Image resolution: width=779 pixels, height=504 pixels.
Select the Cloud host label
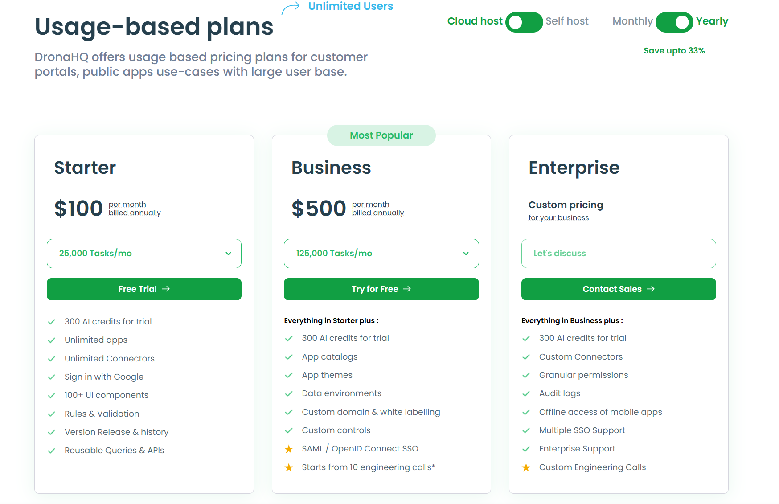tap(475, 21)
